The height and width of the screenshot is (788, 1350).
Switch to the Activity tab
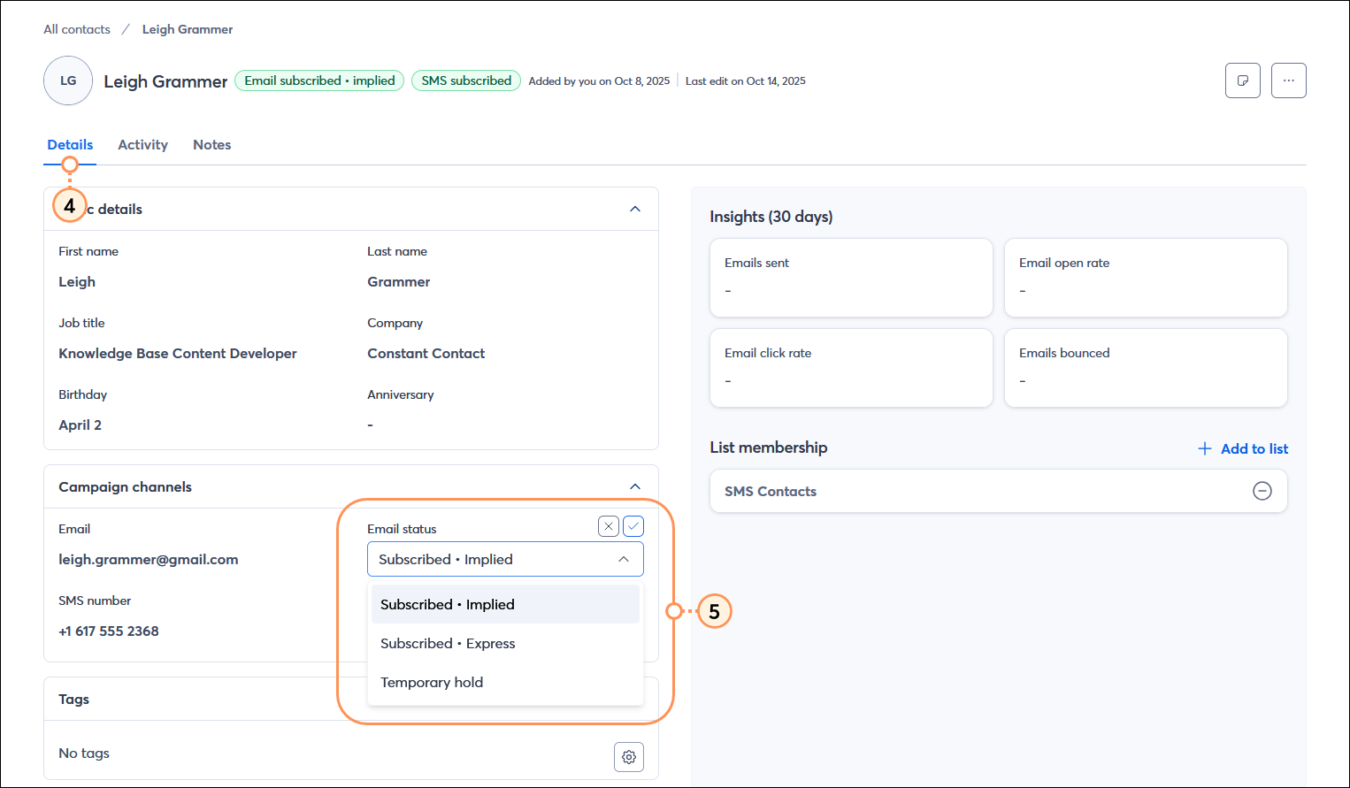pos(142,145)
